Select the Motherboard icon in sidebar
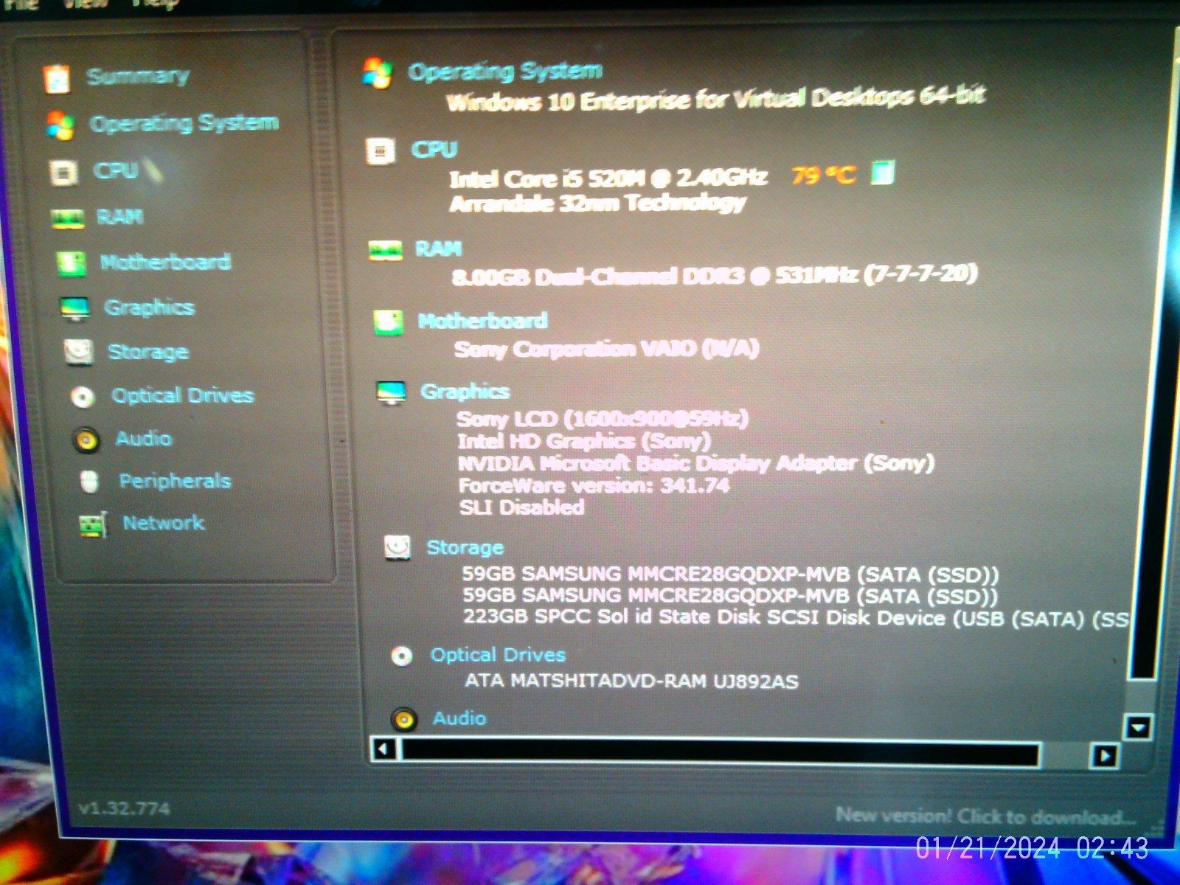 (x=72, y=263)
